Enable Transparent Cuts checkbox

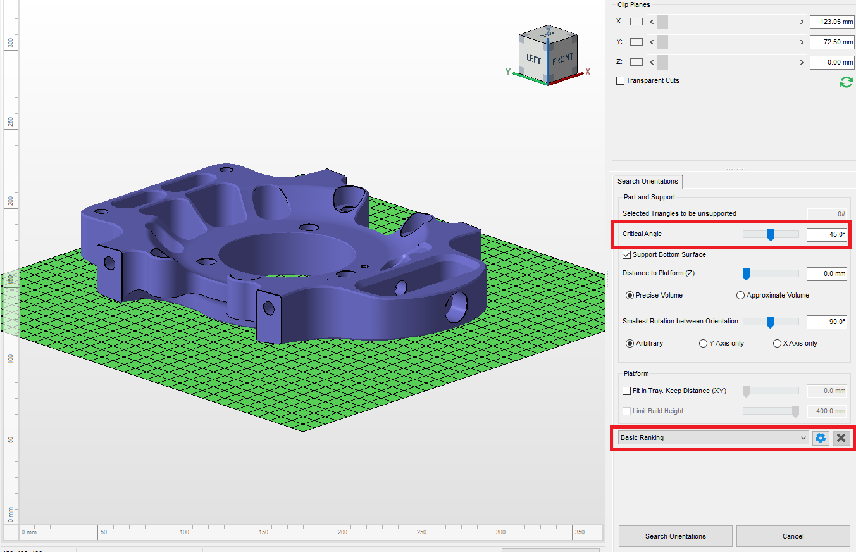(x=620, y=80)
